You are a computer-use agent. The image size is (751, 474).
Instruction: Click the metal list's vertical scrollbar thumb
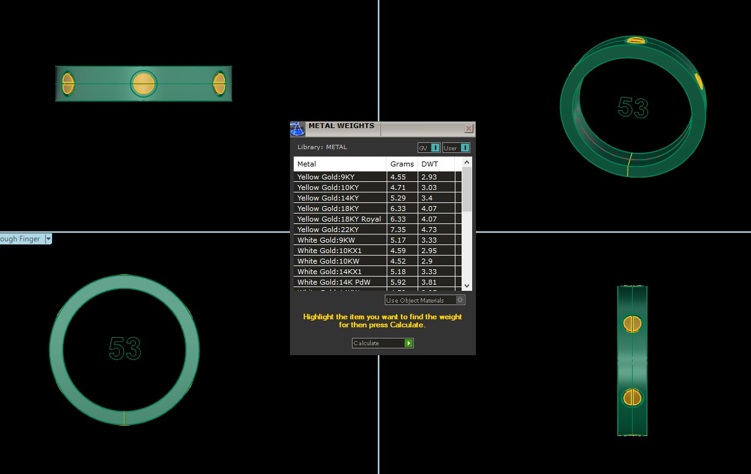tap(467, 190)
